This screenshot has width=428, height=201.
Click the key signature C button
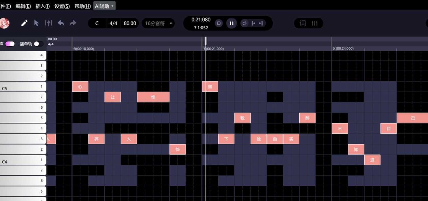97,23
